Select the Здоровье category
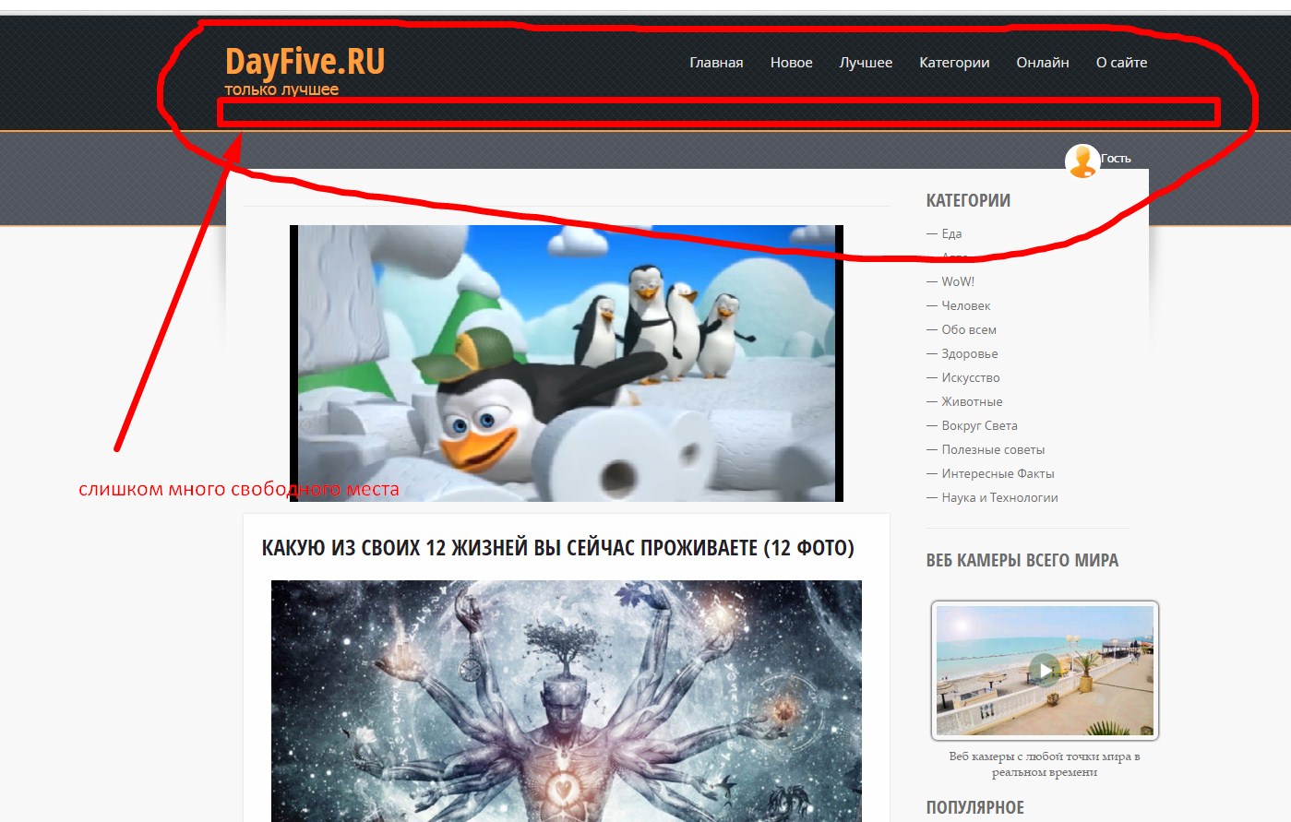Viewport: 1291px width, 822px height. (970, 353)
